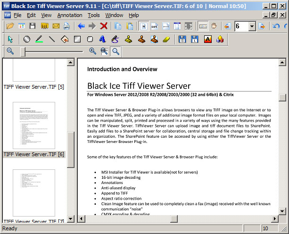Click document vertical scroll down arrow

point(282,211)
